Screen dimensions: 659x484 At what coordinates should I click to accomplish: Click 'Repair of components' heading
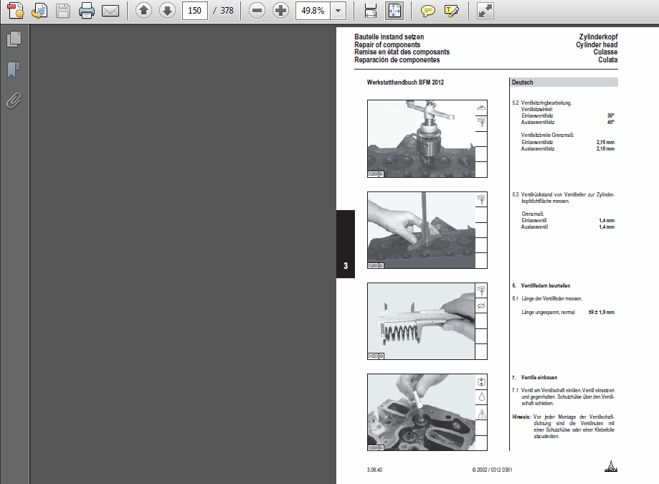[387, 44]
